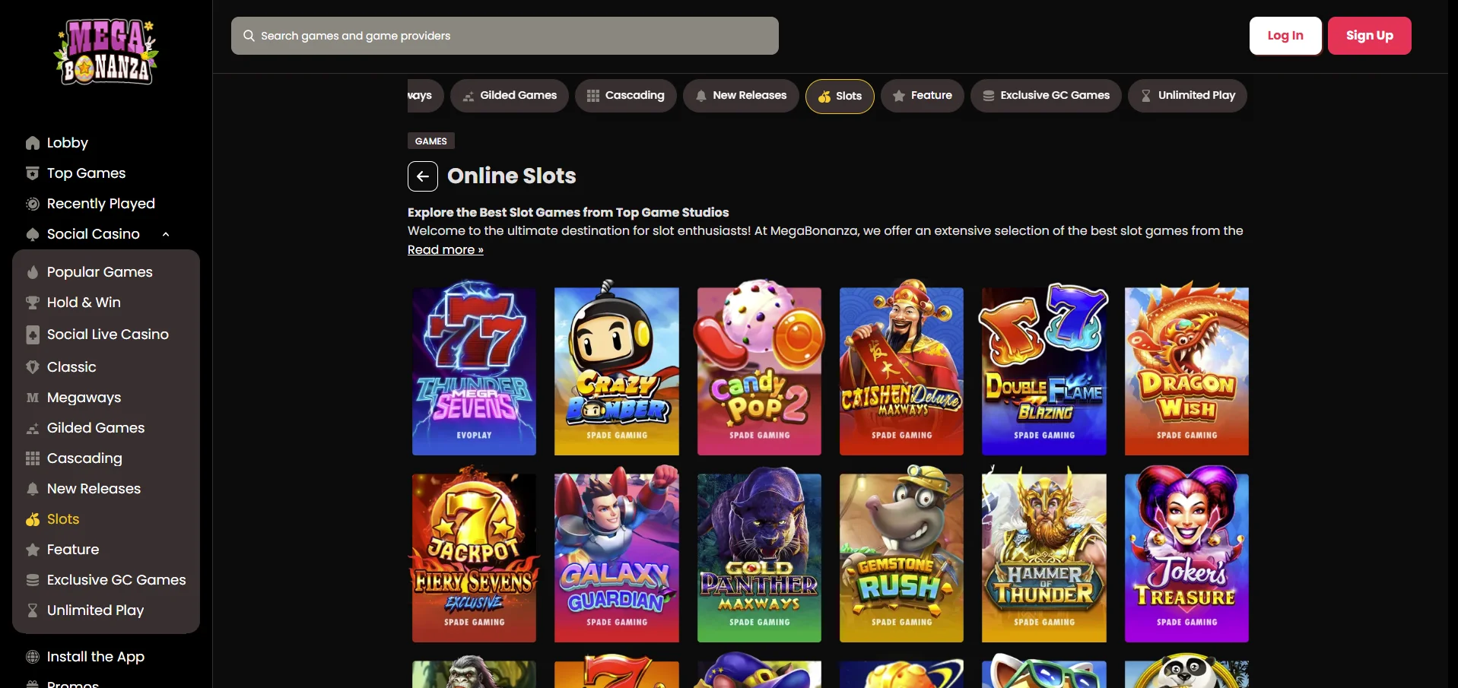The height and width of the screenshot is (688, 1458).
Task: Open Classic in the sidebar
Action: click(x=71, y=367)
